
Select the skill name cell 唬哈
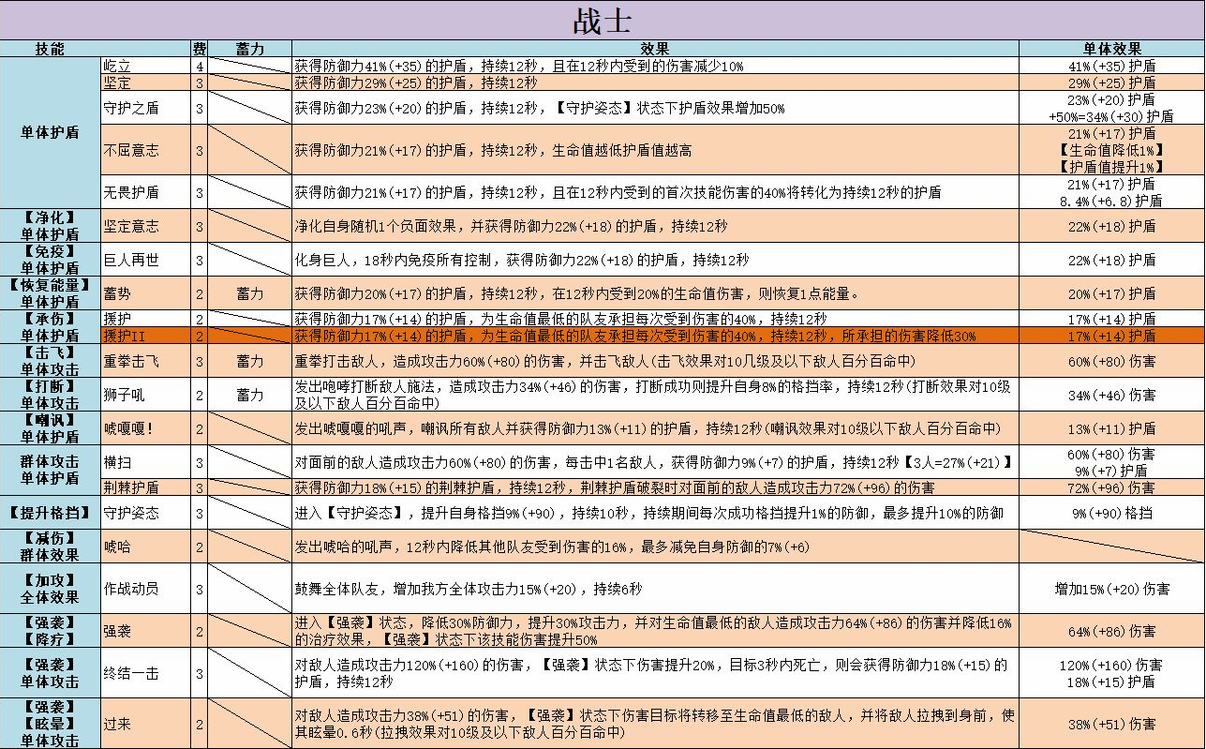click(x=145, y=547)
